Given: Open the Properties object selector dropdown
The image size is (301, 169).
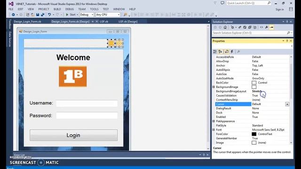Looking at the screenshot, I should click(292, 46).
